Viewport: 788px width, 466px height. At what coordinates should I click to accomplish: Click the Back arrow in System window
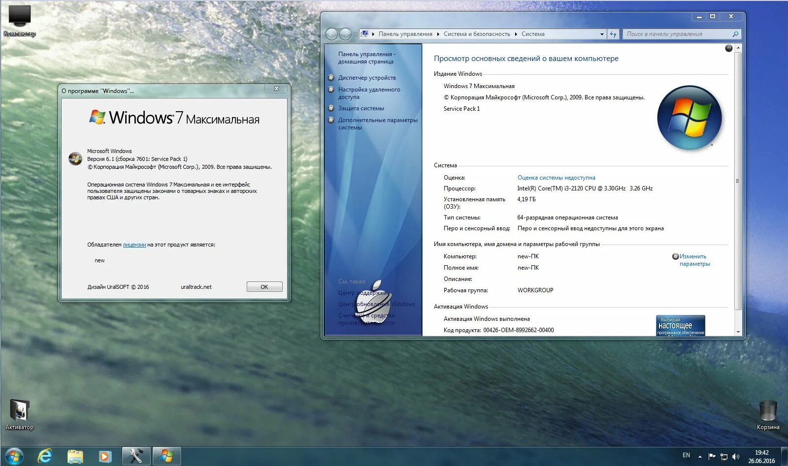[x=332, y=34]
